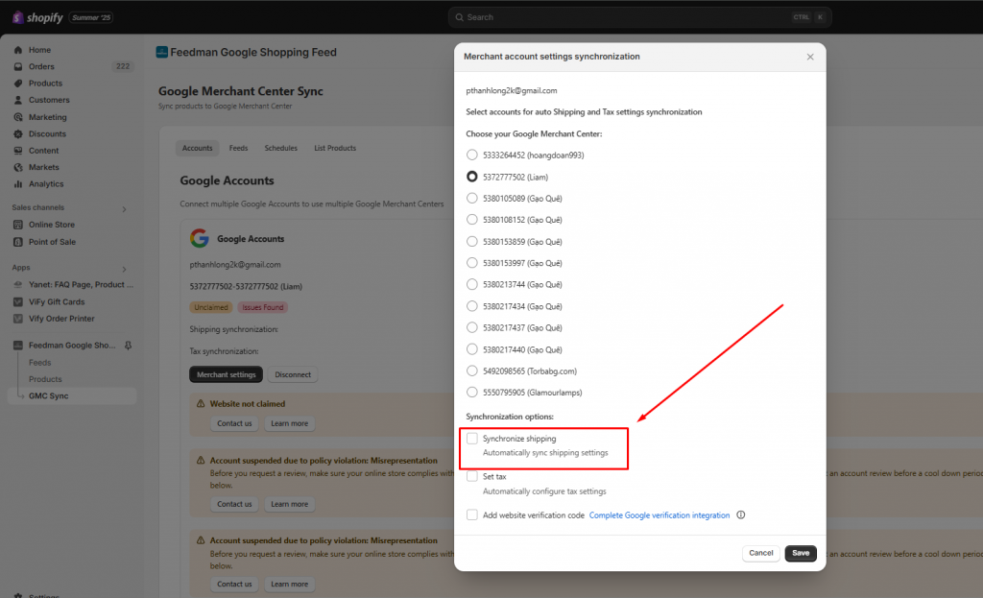Click the Cancel button
This screenshot has height=598, width=983.
pyautogui.click(x=761, y=553)
